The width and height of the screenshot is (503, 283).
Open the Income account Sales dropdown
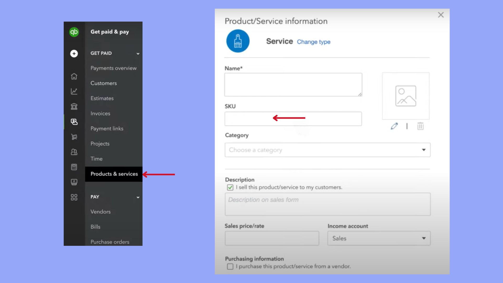pyautogui.click(x=379, y=238)
